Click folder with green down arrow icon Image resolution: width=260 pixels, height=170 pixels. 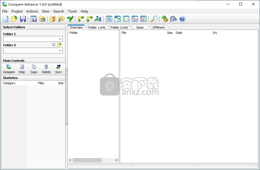click(81, 19)
